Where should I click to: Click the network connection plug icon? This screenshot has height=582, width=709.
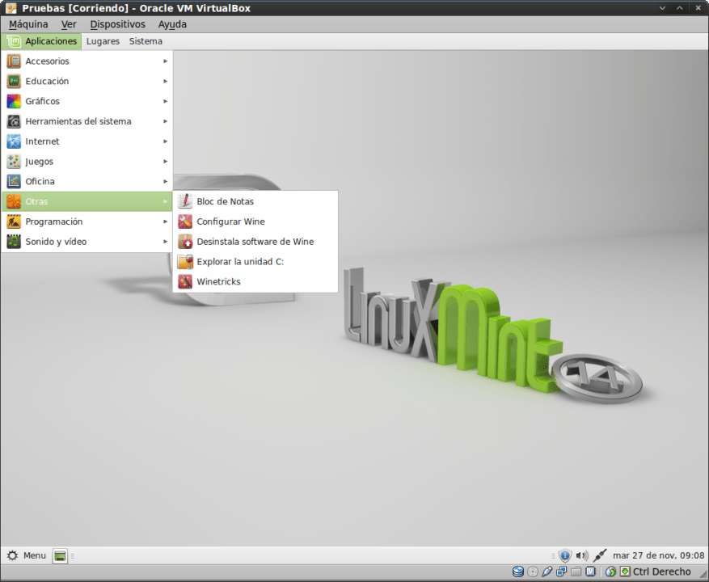tap(599, 555)
